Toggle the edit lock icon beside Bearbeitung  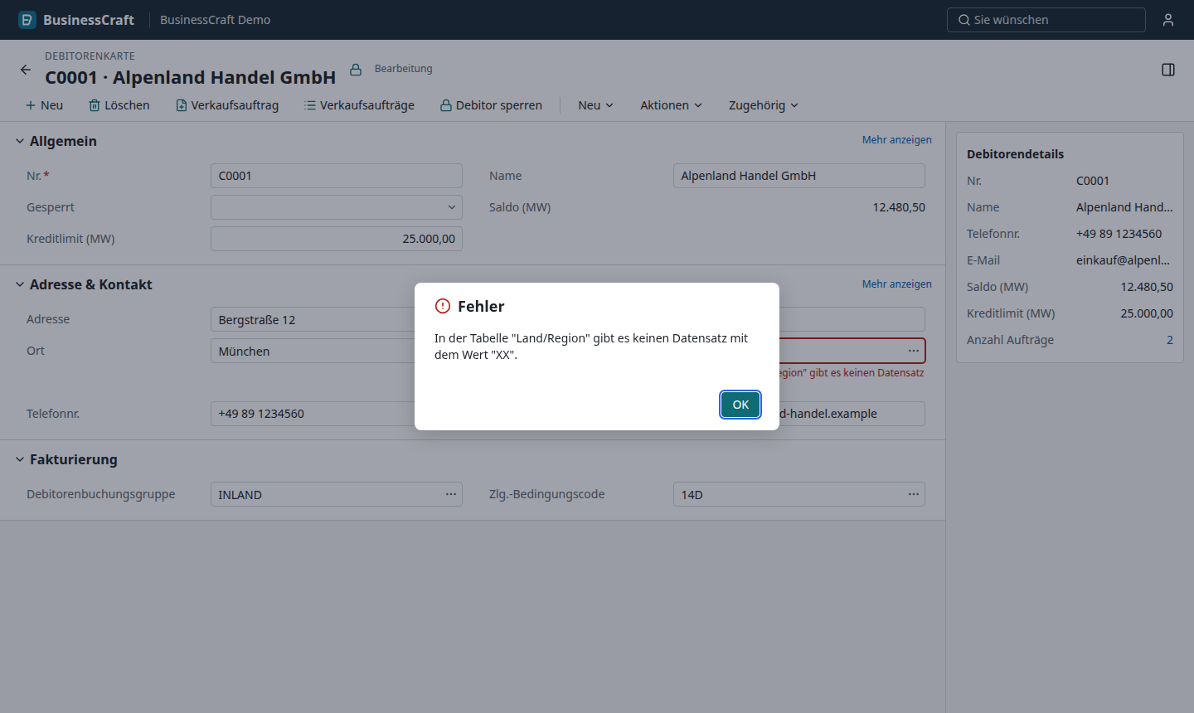coord(356,70)
